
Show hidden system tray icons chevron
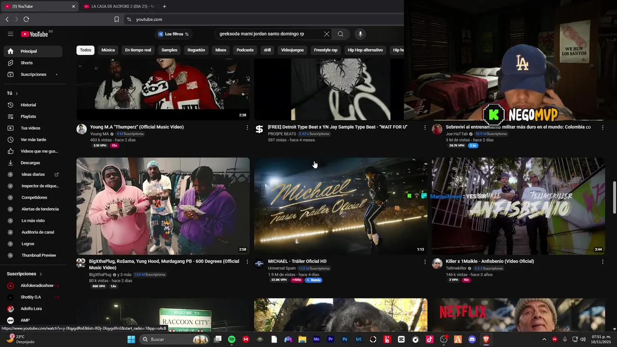click(544, 339)
